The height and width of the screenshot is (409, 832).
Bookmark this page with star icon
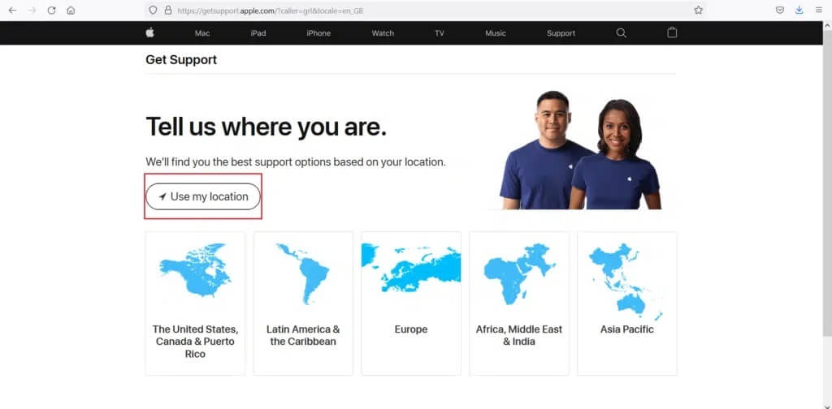pos(698,11)
